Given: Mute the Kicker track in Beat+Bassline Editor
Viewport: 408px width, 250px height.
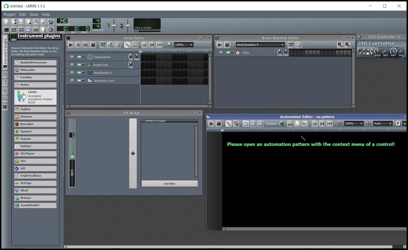Looking at the screenshot, I should point(228,53).
